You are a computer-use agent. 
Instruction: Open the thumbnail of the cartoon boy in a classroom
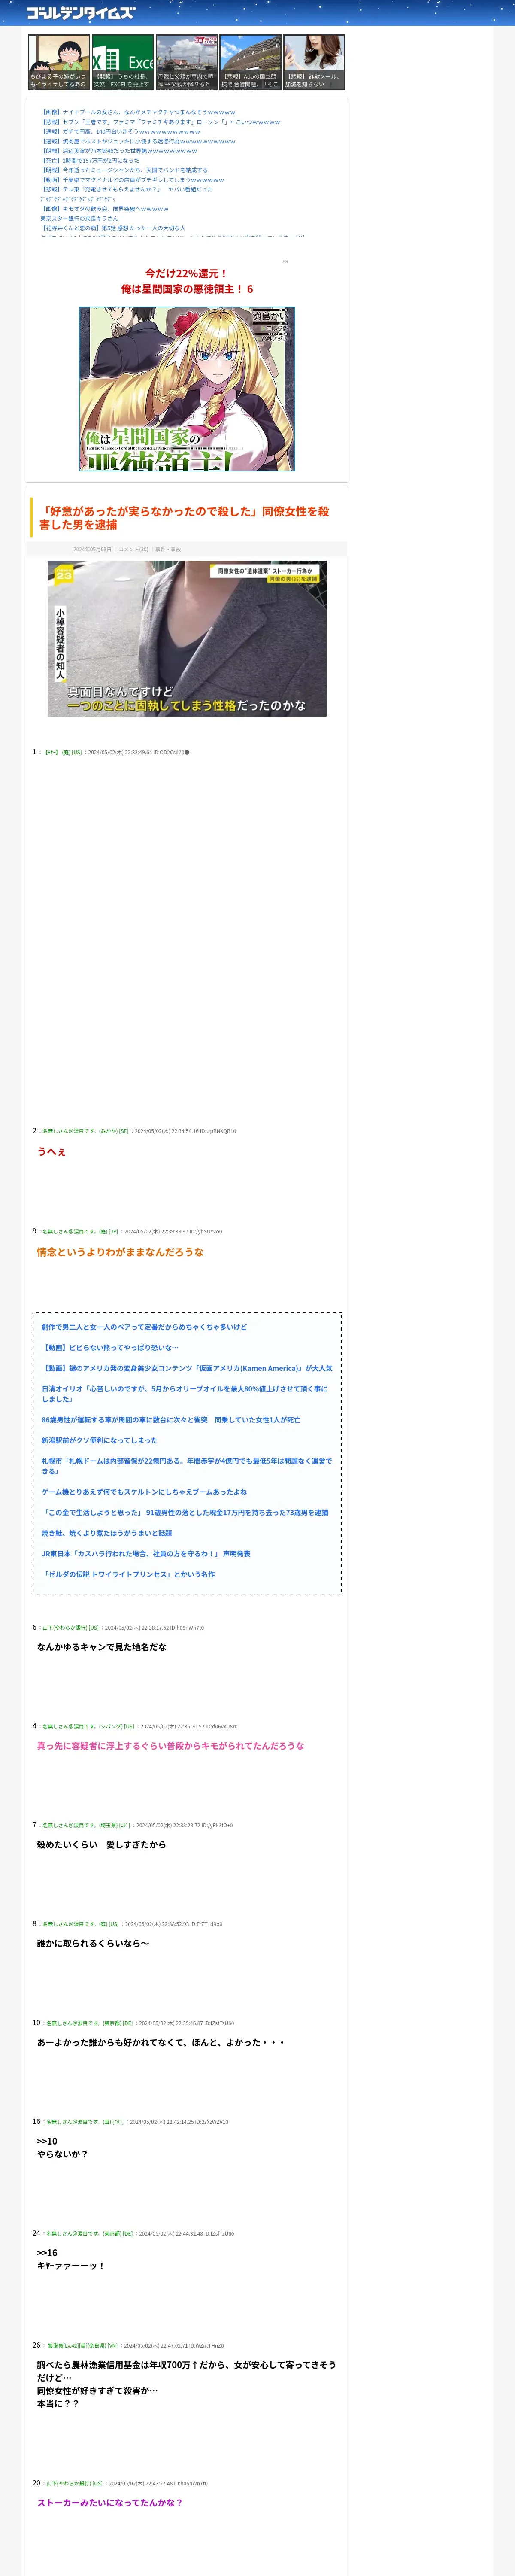click(x=59, y=62)
